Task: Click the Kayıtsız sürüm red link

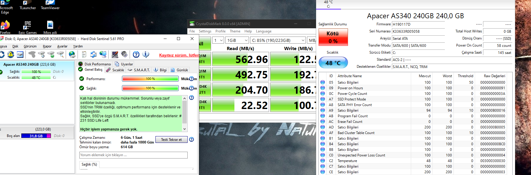Action: pos(179,55)
